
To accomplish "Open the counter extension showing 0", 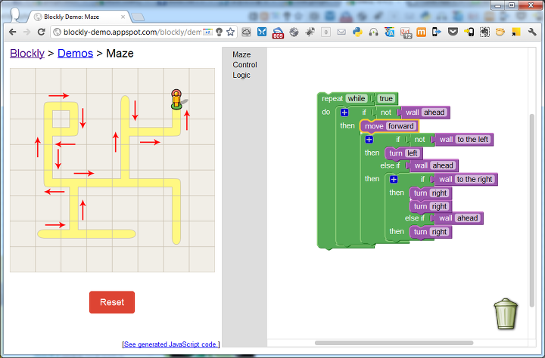I will point(325,32).
